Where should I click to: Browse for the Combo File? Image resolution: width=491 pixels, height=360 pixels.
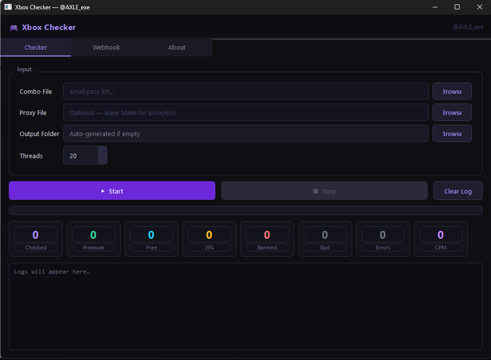click(x=452, y=91)
